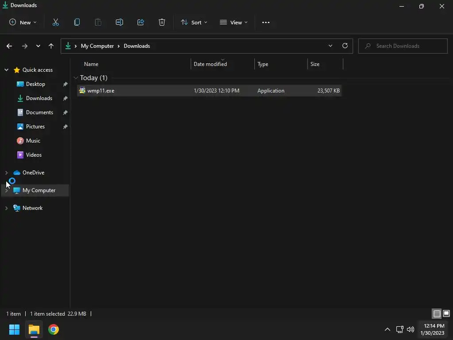Open the View options dropdown
The width and height of the screenshot is (453, 340).
[234, 22]
